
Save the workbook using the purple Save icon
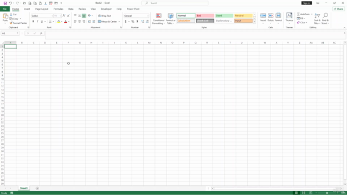point(5,3)
